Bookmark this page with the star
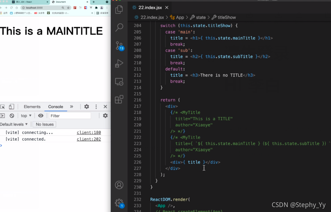Image resolution: width=331 pixels, height=212 pixels. tap(68, 8)
